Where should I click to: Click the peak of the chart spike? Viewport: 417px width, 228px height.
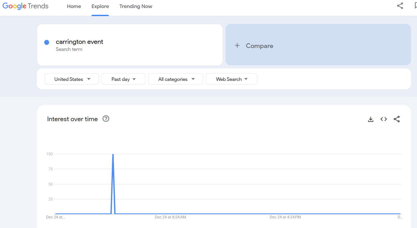tap(113, 154)
